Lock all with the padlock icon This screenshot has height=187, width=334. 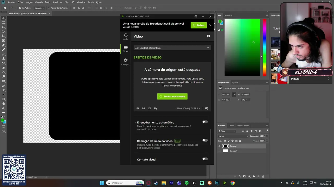pos(240,141)
